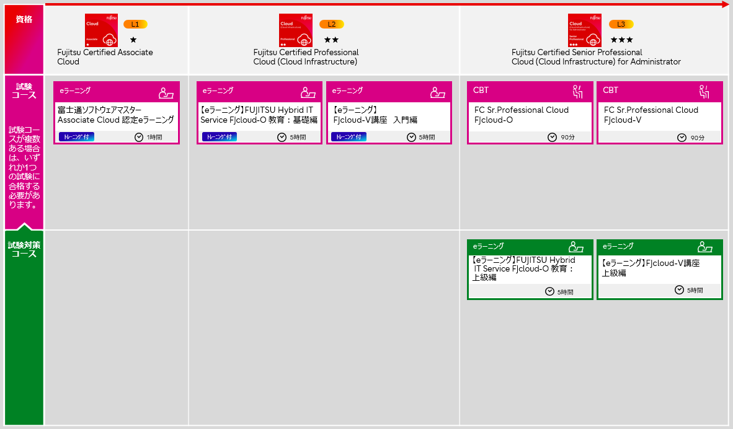
Task: Click training-included tag on FJcloud-V 入門編 card
Action: tap(349, 136)
